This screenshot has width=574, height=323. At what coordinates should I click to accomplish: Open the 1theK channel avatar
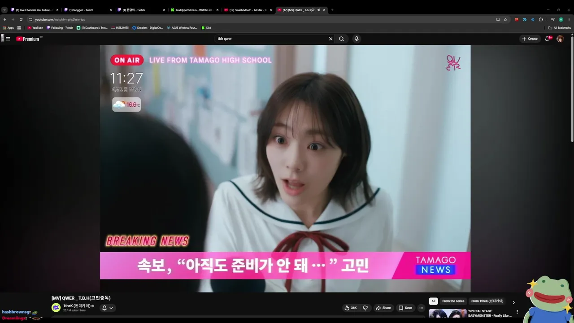point(56,308)
